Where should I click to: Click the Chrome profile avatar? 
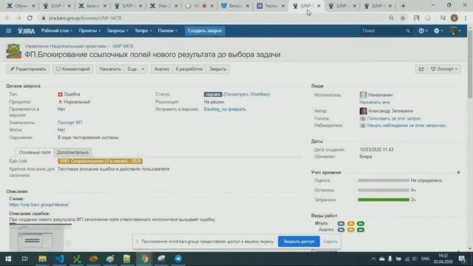coord(455,18)
